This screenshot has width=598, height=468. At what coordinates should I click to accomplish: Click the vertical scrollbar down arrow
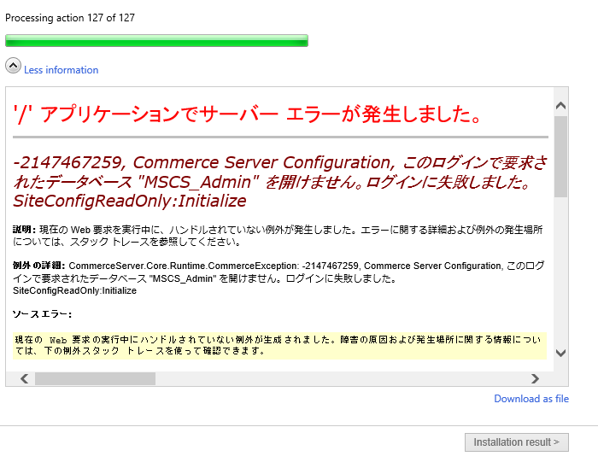point(560,353)
